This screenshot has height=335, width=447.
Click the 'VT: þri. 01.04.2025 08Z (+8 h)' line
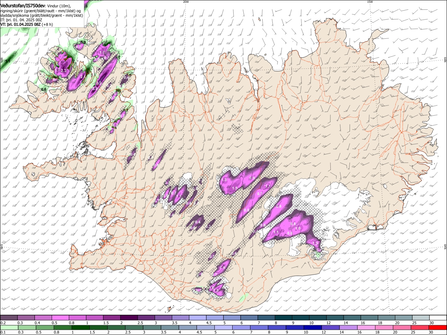pos(27,24)
